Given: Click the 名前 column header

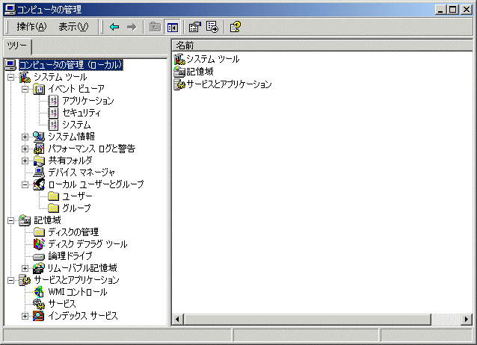Looking at the screenshot, I should pyautogui.click(x=321, y=46).
